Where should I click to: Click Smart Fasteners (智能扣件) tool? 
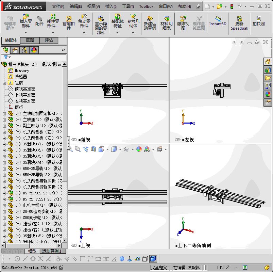point(69,23)
